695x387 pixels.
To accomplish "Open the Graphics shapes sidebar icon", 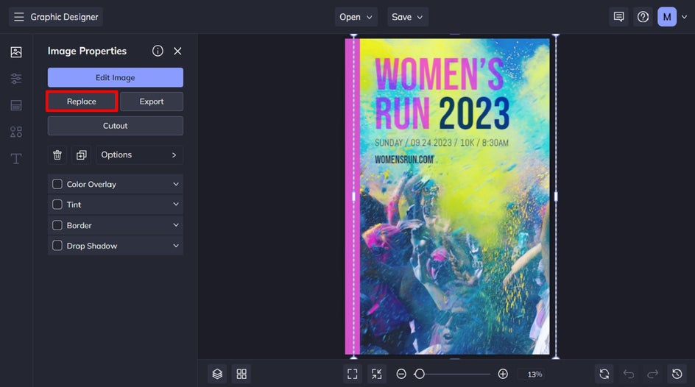I will 16,132.
